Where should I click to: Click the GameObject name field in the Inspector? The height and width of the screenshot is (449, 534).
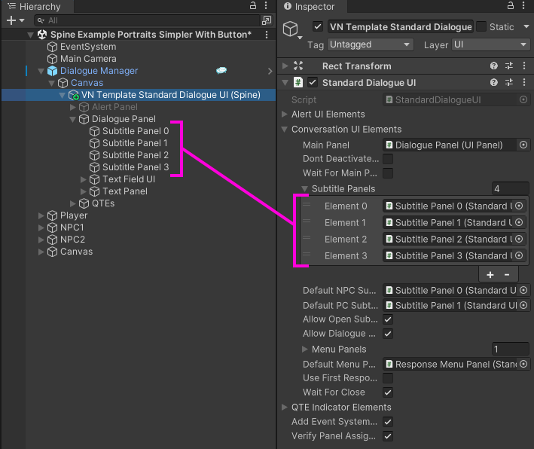click(x=401, y=26)
